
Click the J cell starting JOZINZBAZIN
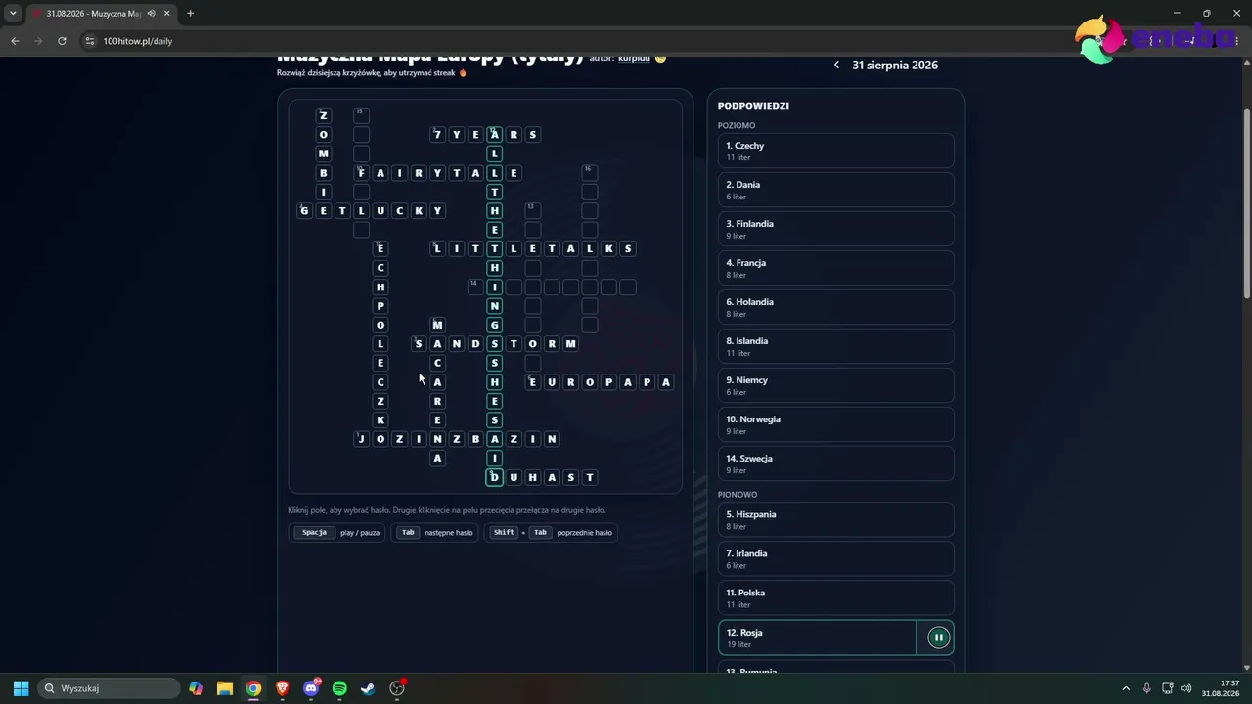(361, 439)
